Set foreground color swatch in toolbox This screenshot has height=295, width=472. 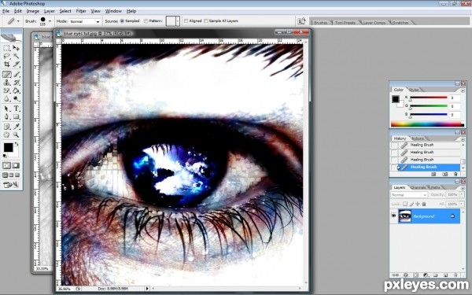point(8,148)
